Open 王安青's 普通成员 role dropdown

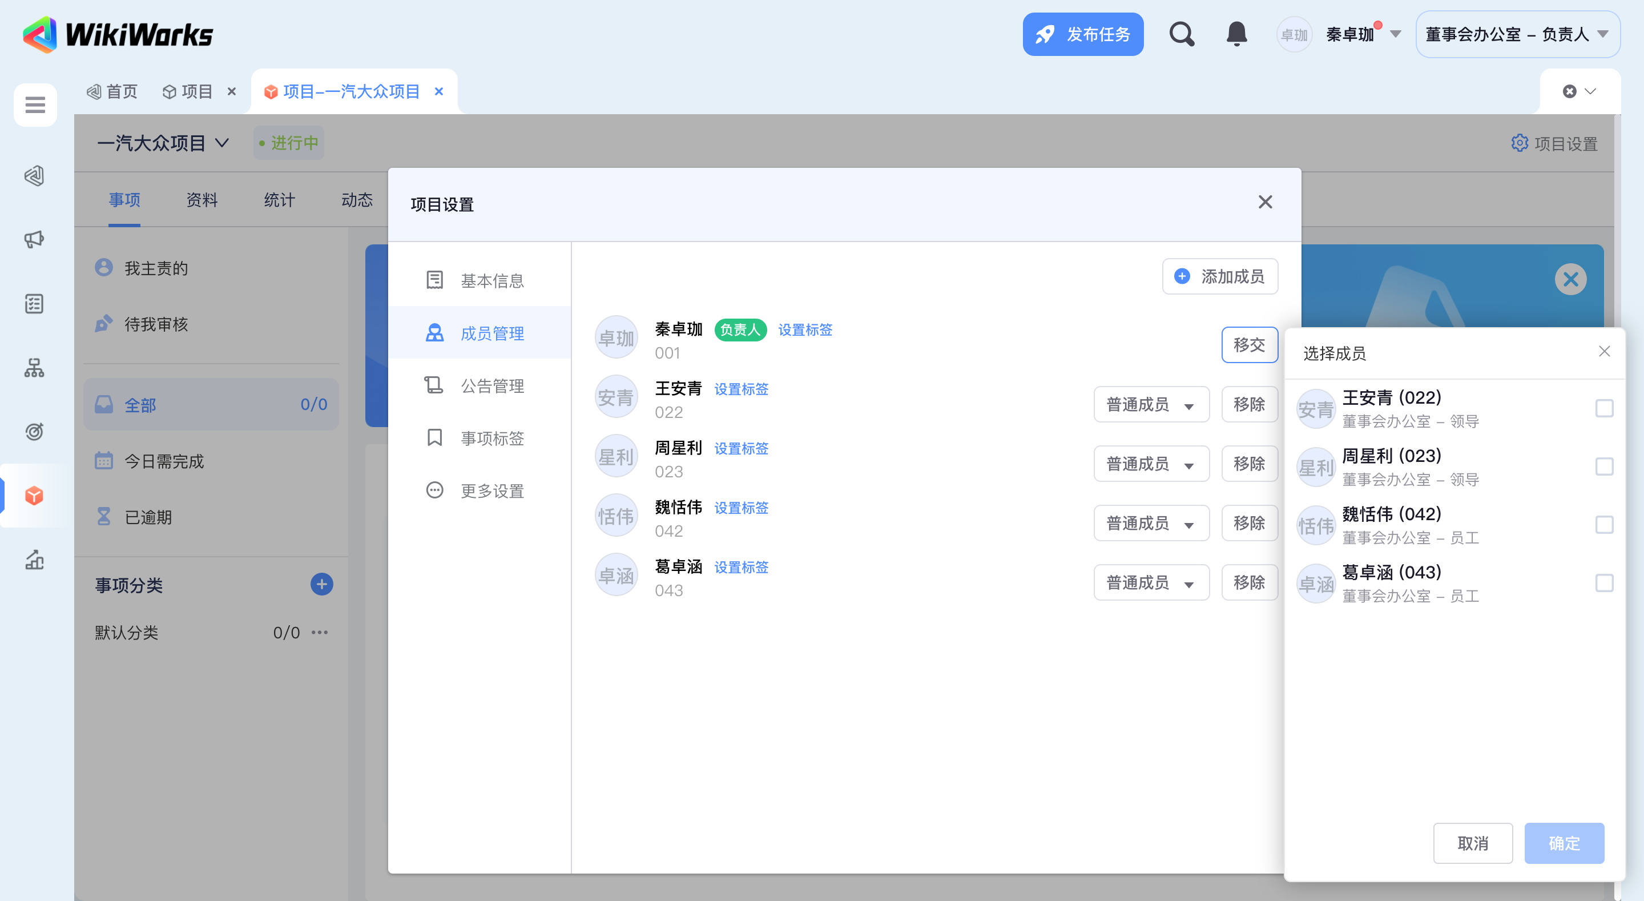(1151, 404)
